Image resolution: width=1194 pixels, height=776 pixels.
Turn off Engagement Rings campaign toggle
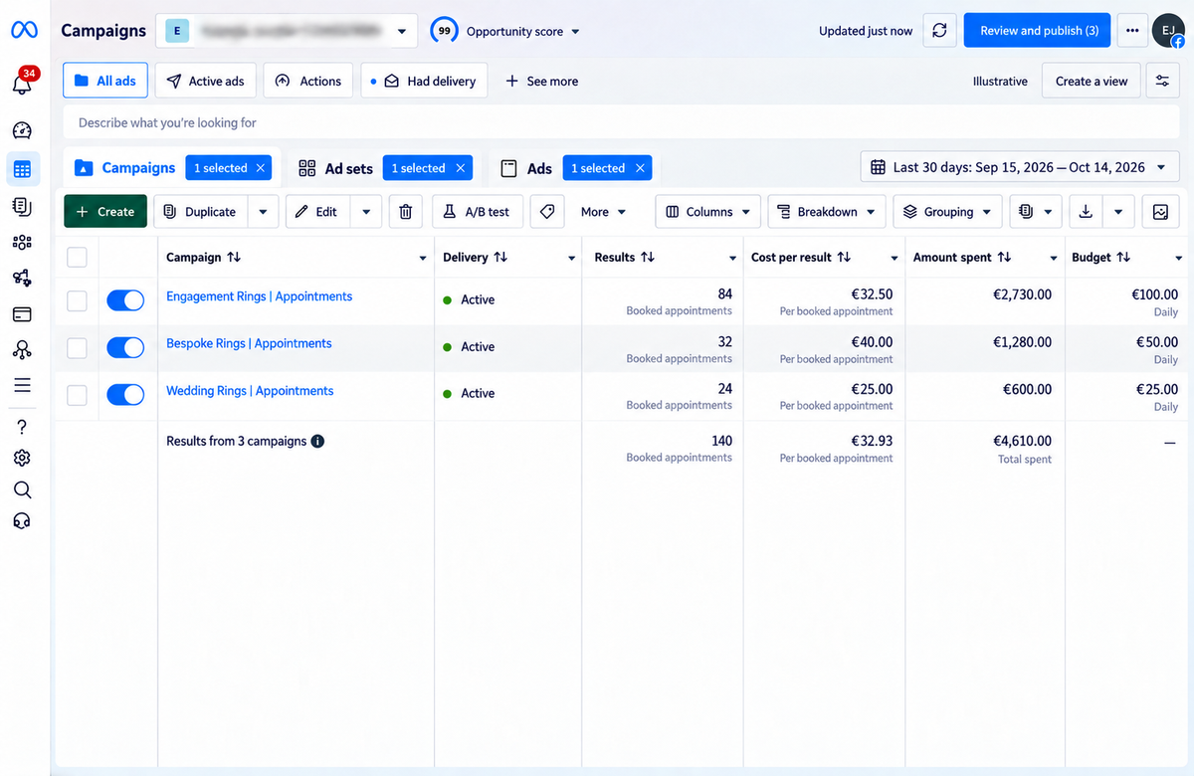coord(125,300)
